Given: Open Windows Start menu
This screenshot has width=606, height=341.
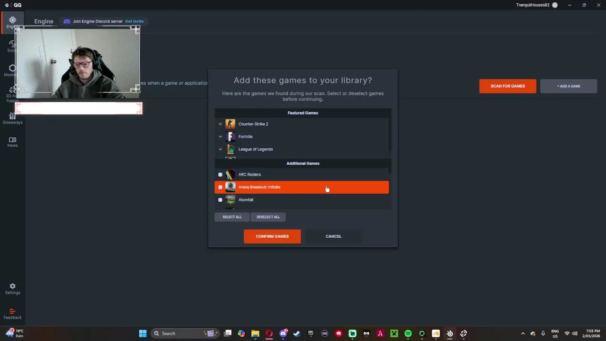Looking at the screenshot, I should [x=143, y=333].
